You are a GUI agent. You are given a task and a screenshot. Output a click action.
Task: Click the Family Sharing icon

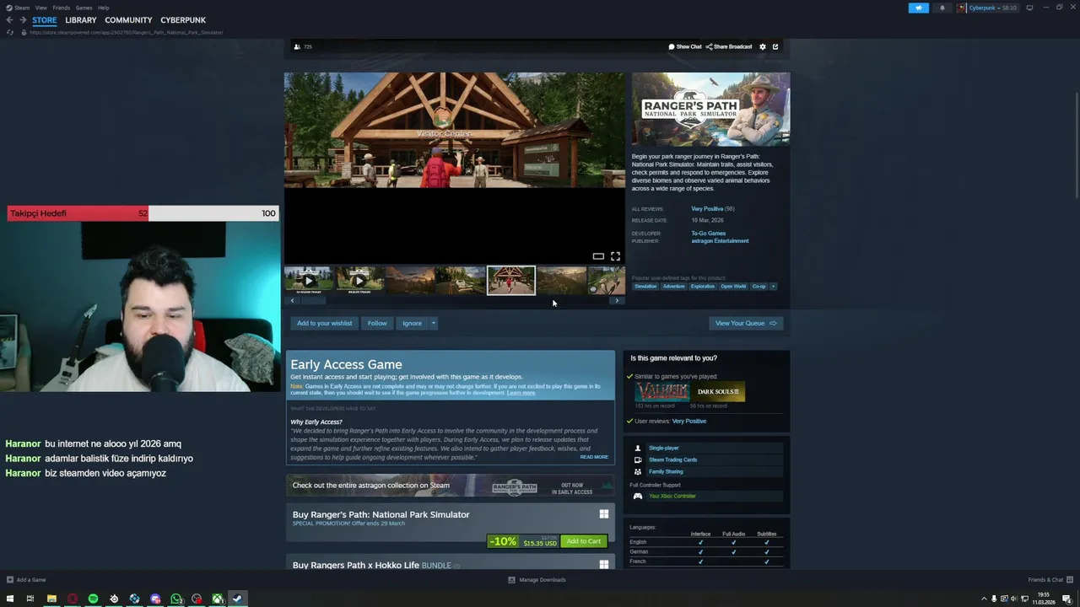coord(638,472)
